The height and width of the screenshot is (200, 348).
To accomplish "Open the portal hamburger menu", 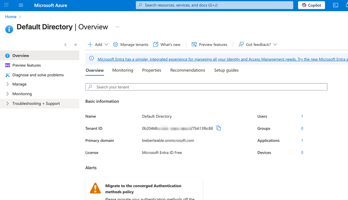I will tap(21, 5).
